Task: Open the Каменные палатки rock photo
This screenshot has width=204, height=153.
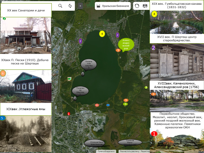Action: 177,140
